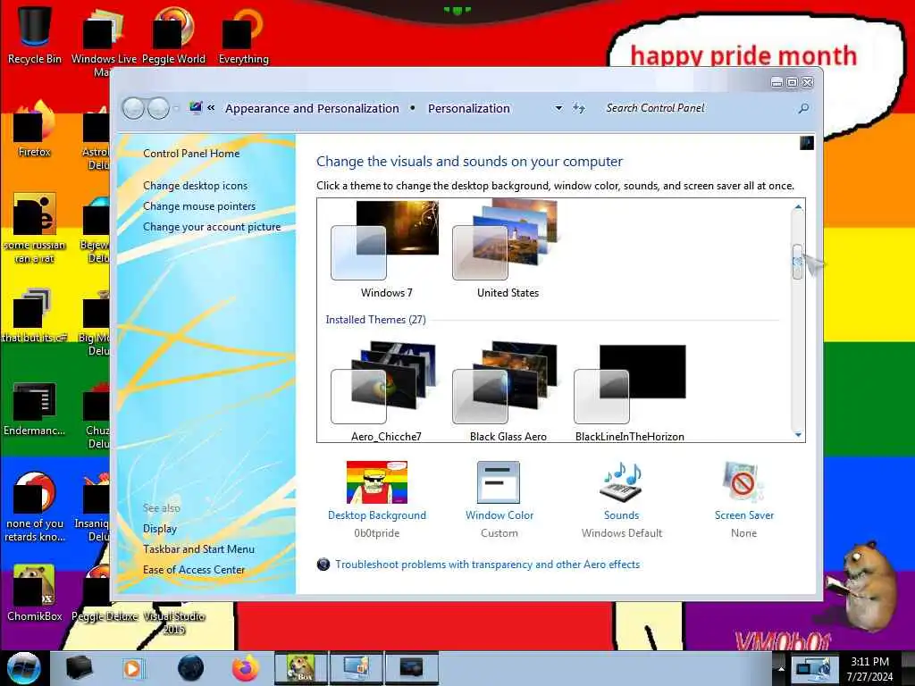Click the refresh button beside address bar

pos(579,108)
